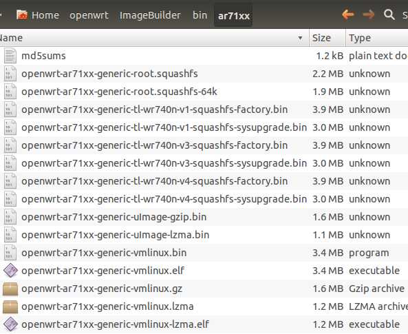This screenshot has width=408, height=334.
Task: Click the forward navigation arrow
Action: tap(369, 14)
